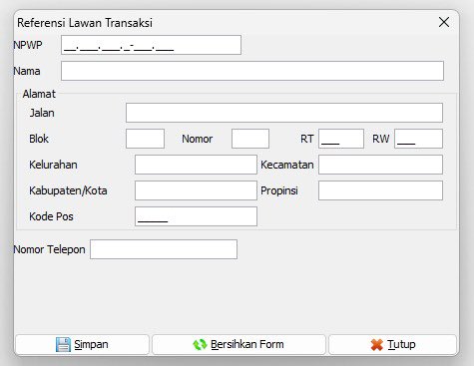The image size is (474, 366).
Task: Click the Nomor Telepon label
Action: pyautogui.click(x=49, y=249)
